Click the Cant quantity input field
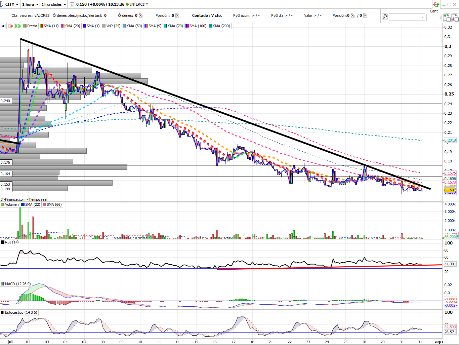The height and width of the screenshot is (345, 459). coord(434,17)
